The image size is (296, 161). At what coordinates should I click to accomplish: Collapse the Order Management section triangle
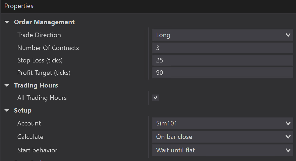point(7,22)
